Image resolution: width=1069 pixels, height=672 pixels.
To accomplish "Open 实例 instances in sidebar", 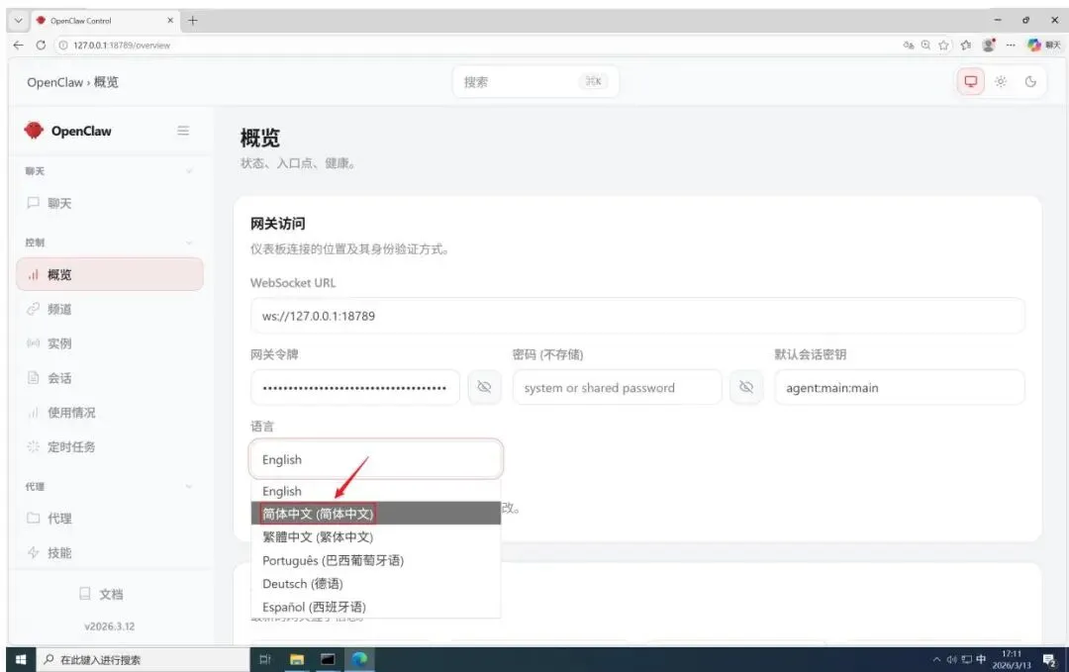I will point(109,343).
